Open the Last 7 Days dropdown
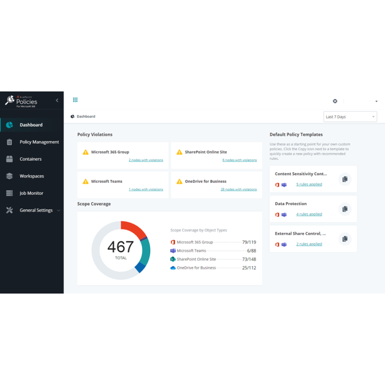 (350, 116)
